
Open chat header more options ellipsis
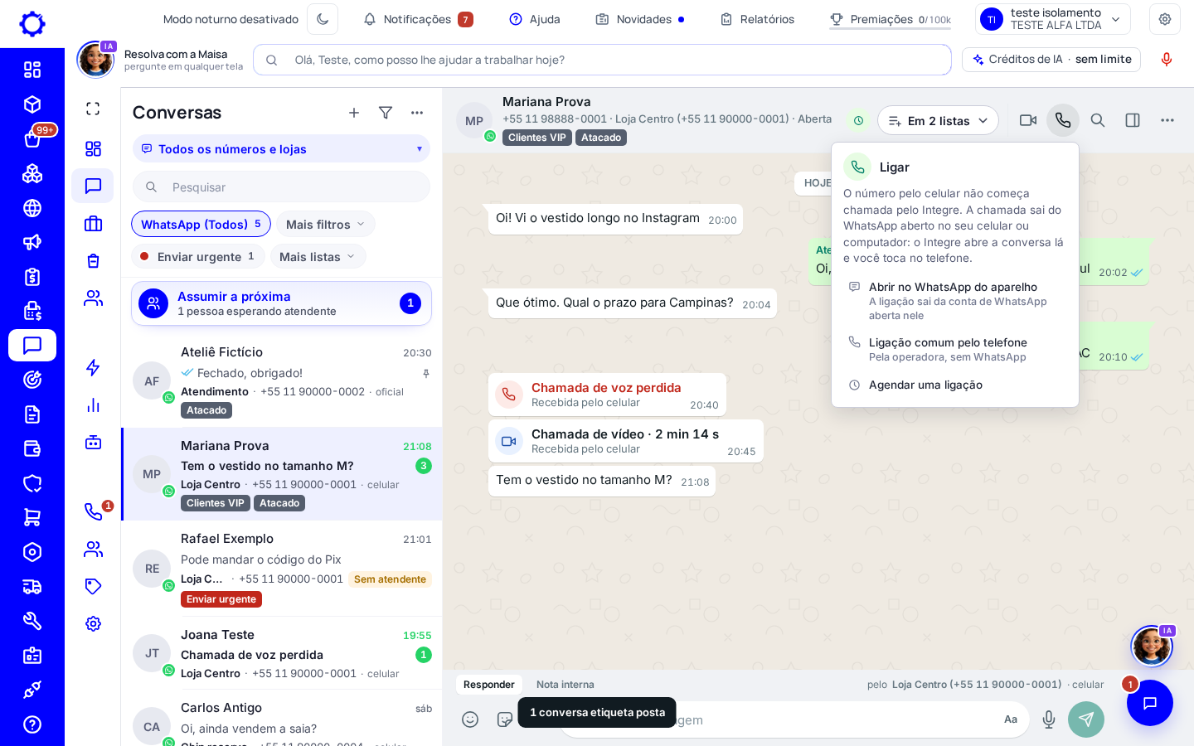click(x=1167, y=120)
